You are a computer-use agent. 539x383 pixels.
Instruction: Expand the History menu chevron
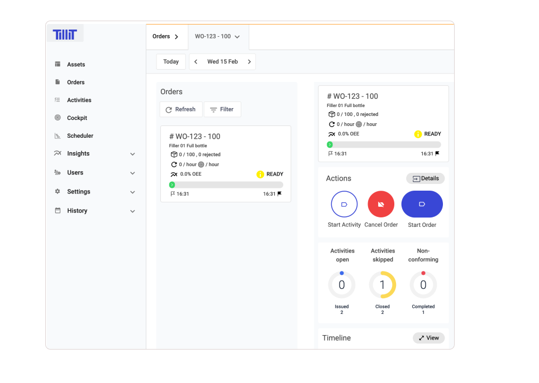[133, 211]
